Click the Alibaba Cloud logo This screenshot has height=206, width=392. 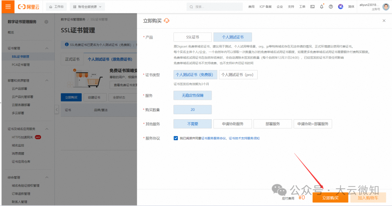pos(29,7)
